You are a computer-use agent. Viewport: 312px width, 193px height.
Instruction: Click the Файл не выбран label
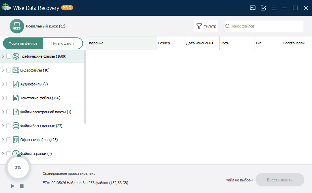pos(239,180)
